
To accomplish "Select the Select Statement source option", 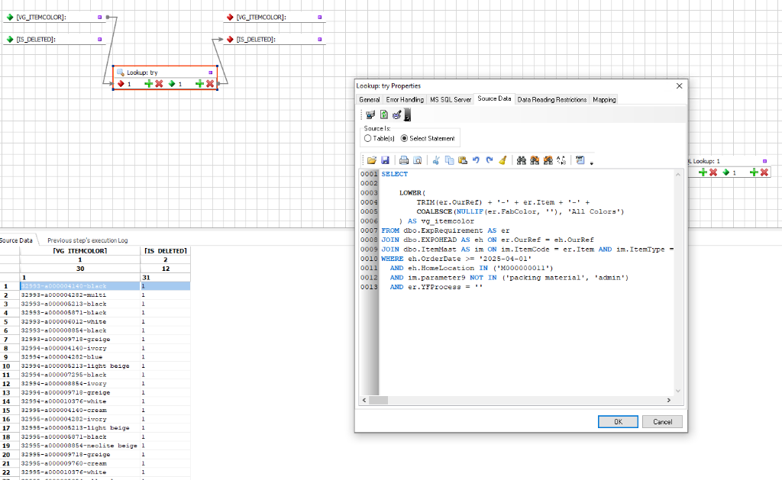I will coord(428,139).
